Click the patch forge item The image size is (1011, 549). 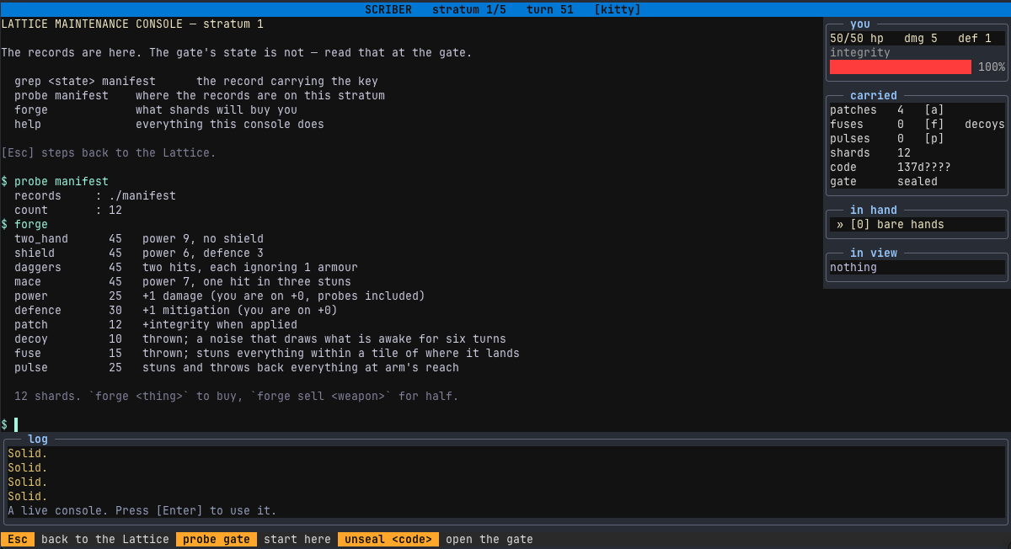(156, 324)
